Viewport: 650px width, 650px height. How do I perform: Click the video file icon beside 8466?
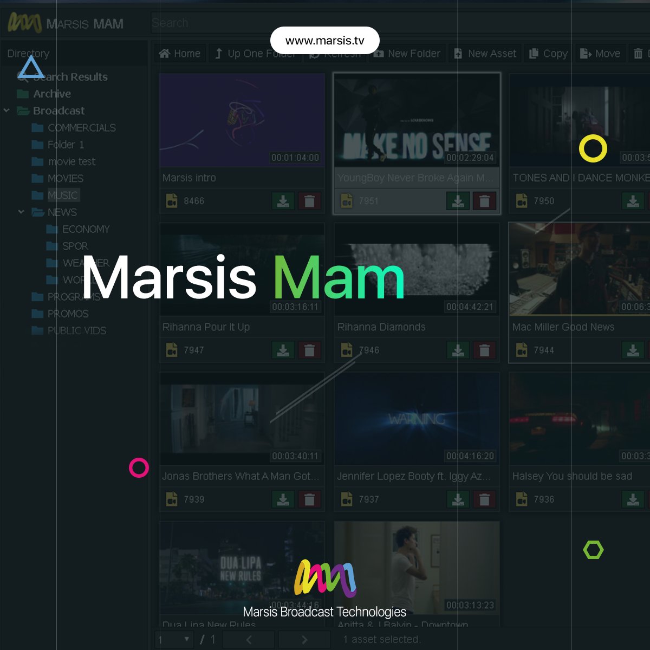pyautogui.click(x=171, y=201)
